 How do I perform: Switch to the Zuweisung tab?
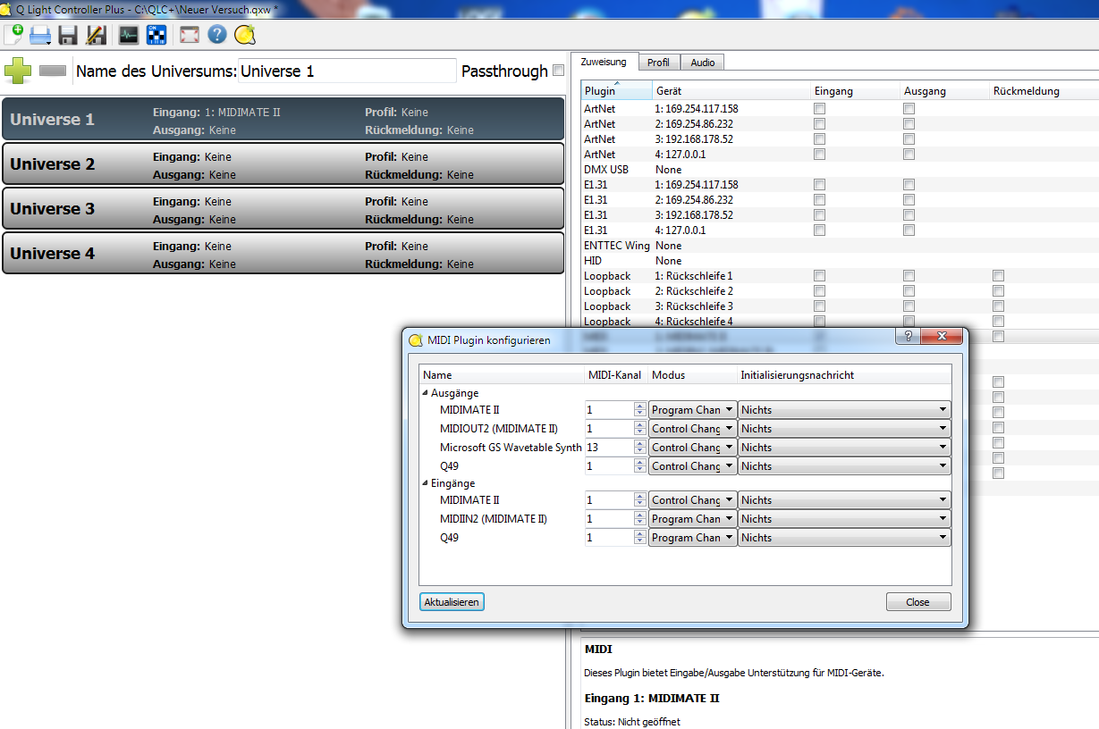[604, 62]
